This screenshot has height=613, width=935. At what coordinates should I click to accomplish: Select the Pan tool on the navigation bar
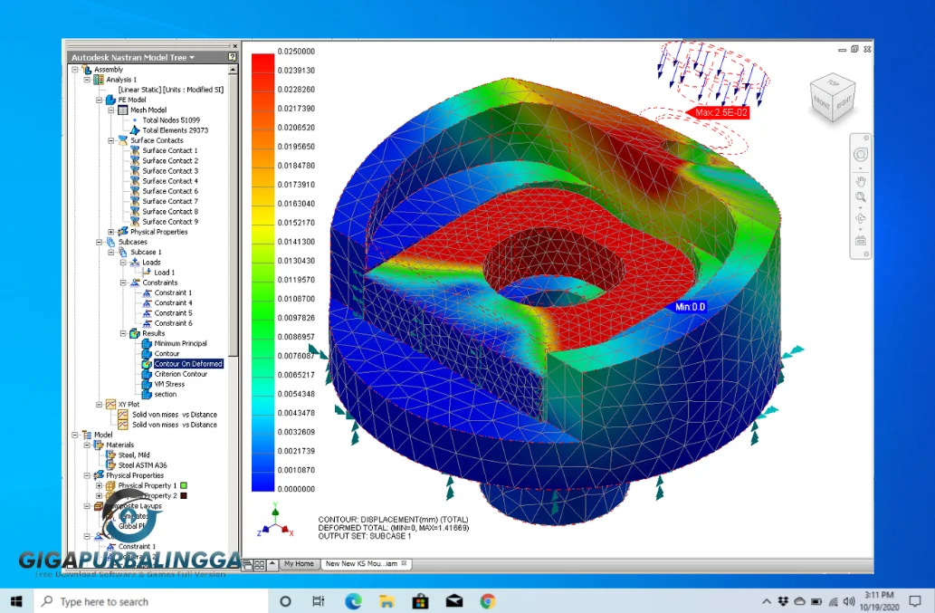pyautogui.click(x=860, y=179)
